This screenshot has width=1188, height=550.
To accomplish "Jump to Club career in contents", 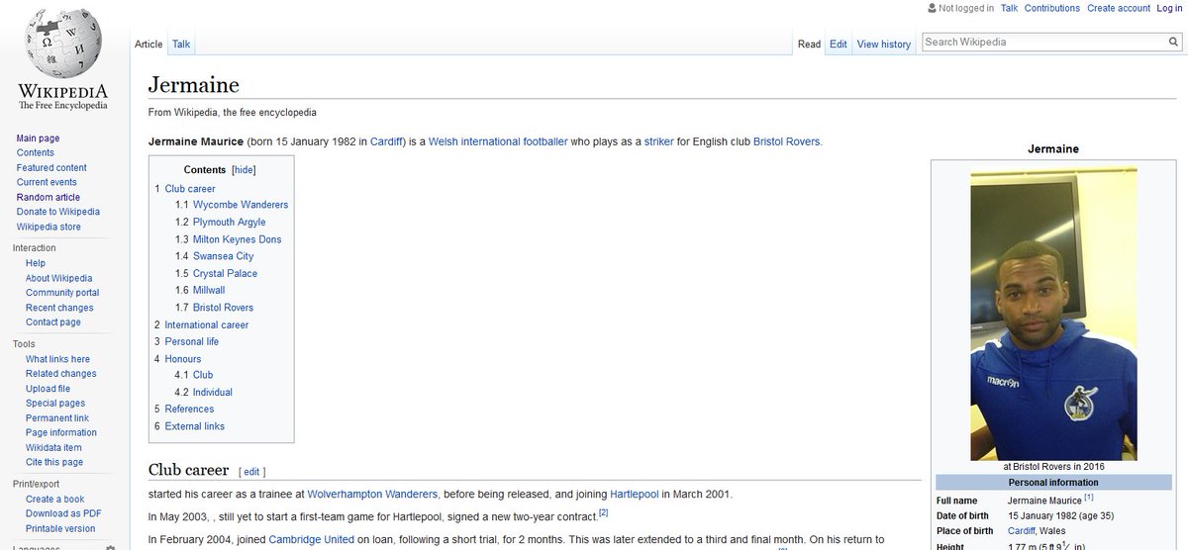I will click(189, 188).
